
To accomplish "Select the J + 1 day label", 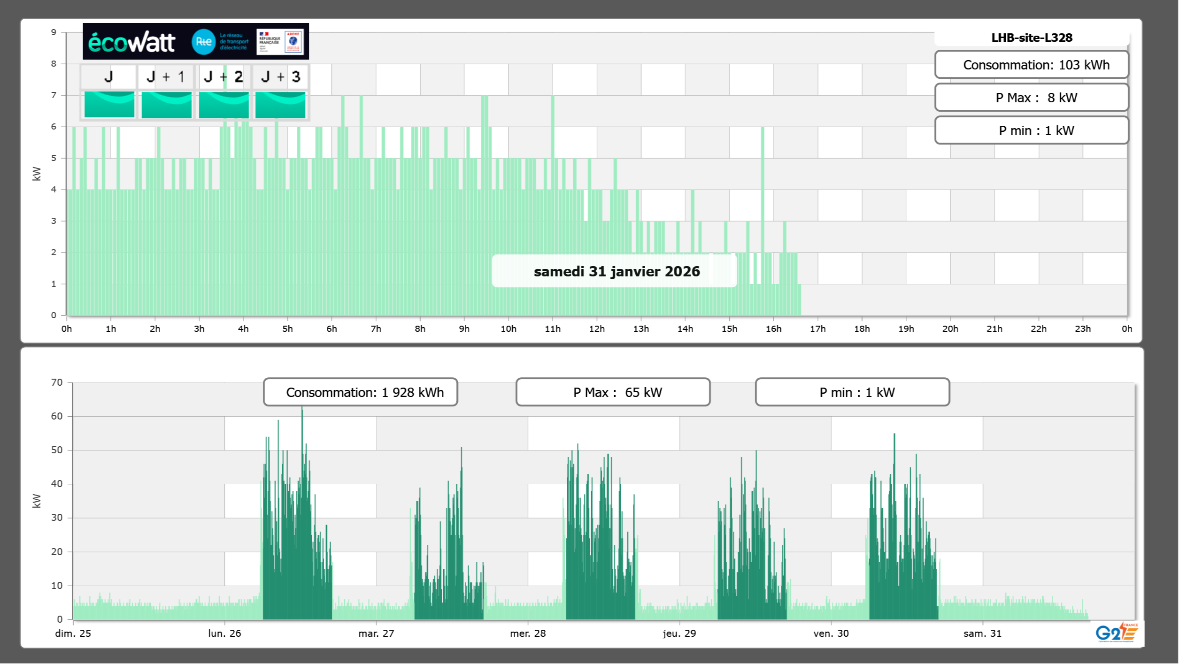I will (x=166, y=76).
